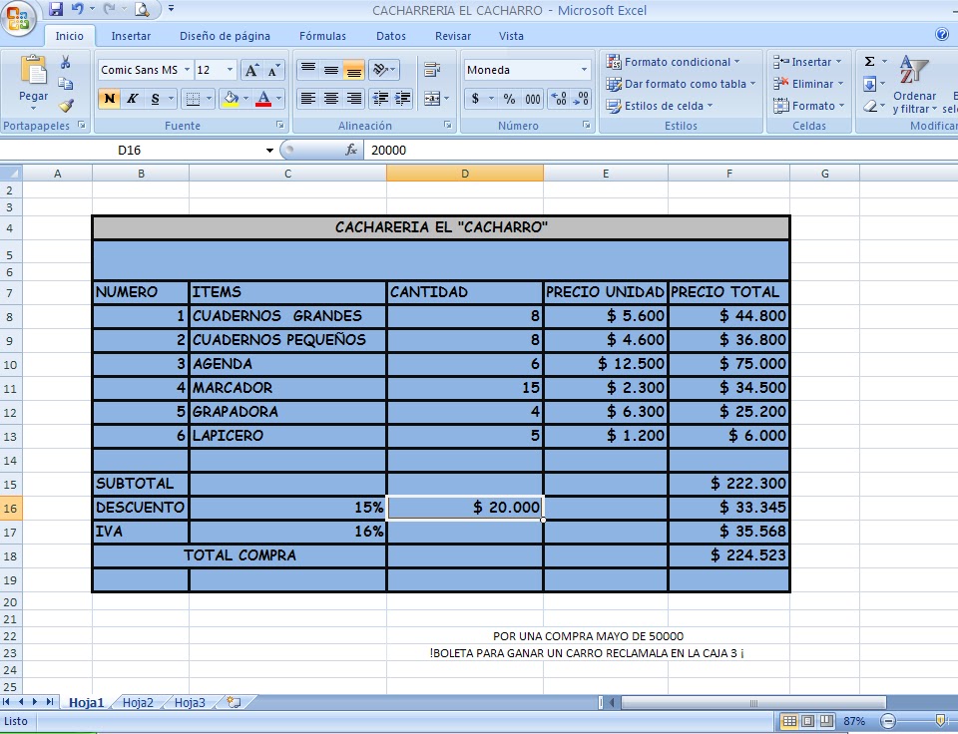
Task: Toggle underline S formatting
Action: [156, 99]
